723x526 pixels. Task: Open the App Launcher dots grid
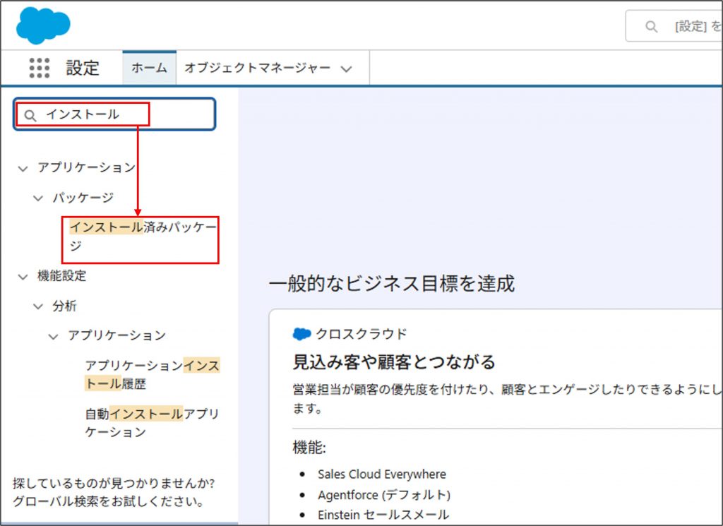point(40,68)
